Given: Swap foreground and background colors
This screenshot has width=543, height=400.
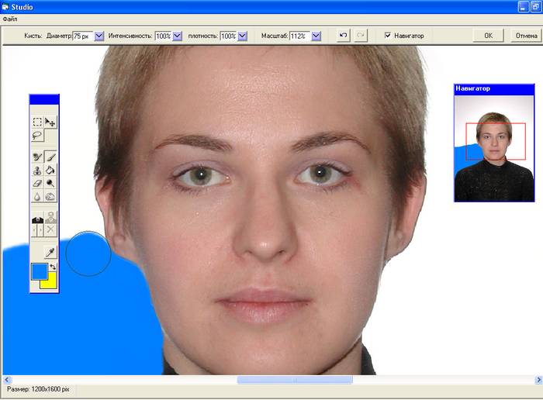Looking at the screenshot, I should [54, 267].
